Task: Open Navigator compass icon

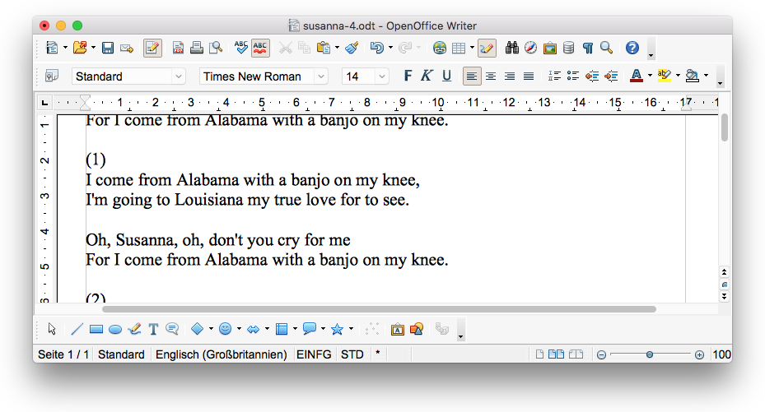Action: coord(531,48)
